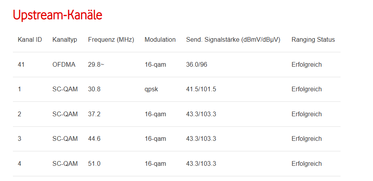Viewport: 373px width, 181px height.
Task: Click the 36.0/96 signal strength value
Action: tap(196, 65)
